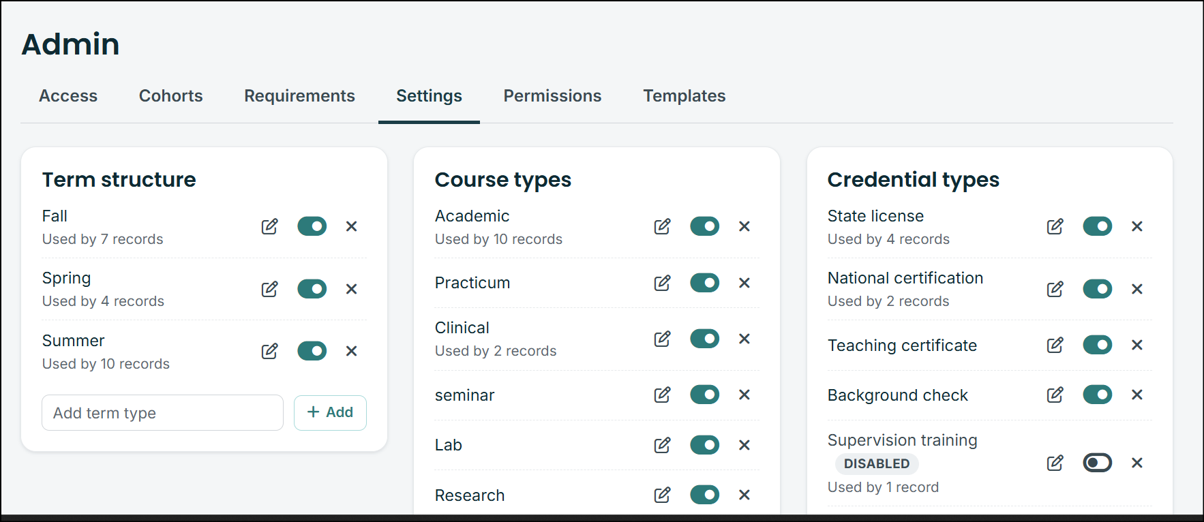Disable the Fall term toggle
The width and height of the screenshot is (1204, 522).
(x=312, y=226)
